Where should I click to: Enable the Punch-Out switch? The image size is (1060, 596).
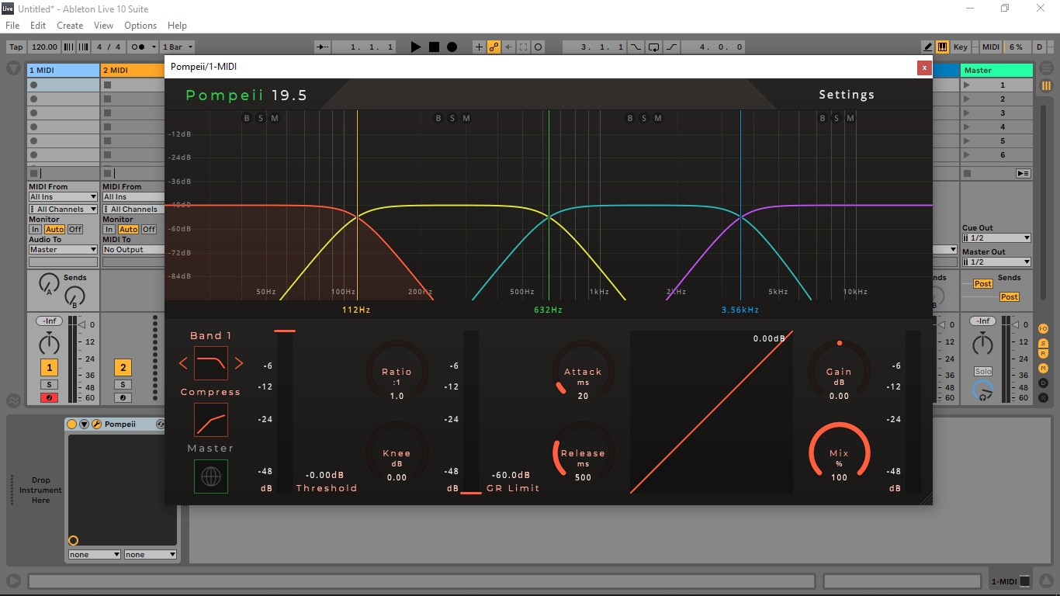[x=671, y=47]
